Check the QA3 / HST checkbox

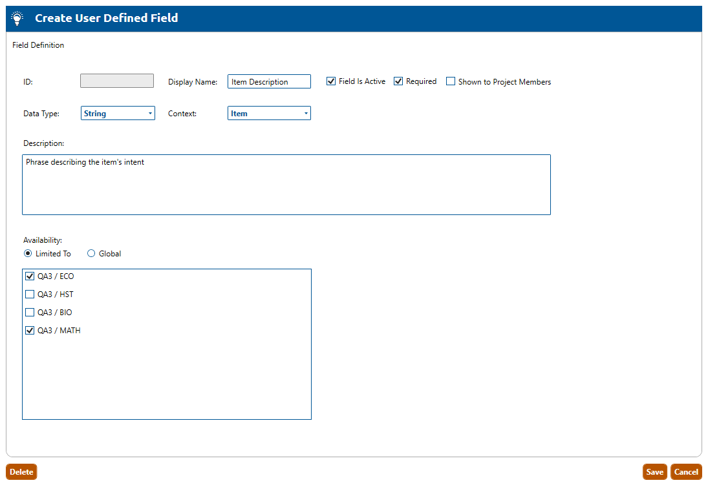coord(30,294)
